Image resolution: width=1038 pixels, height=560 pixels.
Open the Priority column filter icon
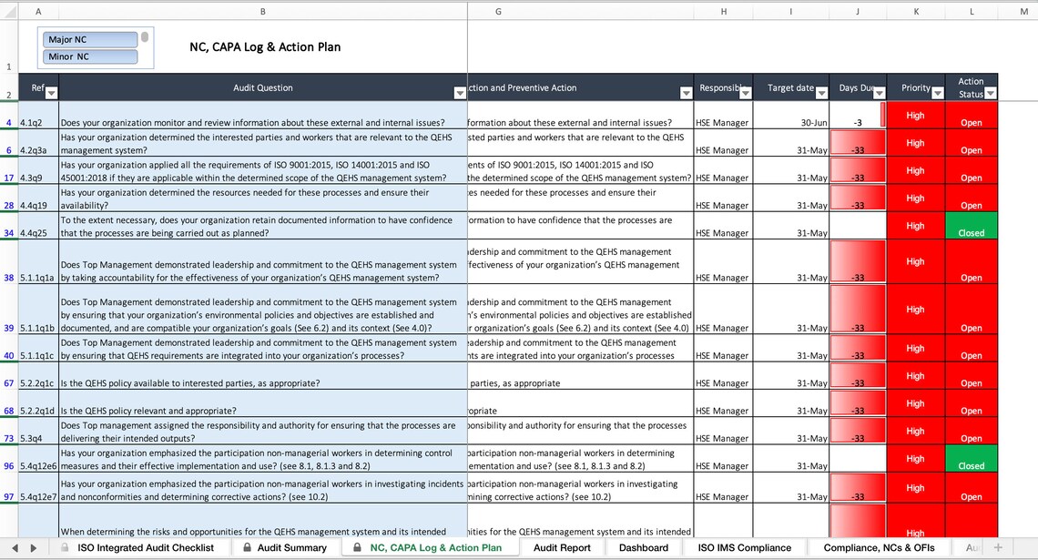(x=936, y=91)
